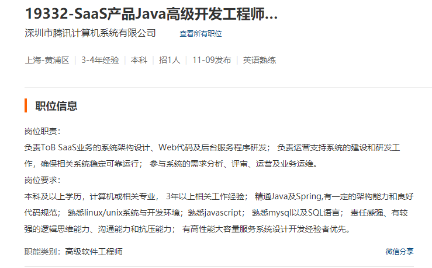Click the line starting 负责ToB SaaS业务

click(x=212, y=147)
